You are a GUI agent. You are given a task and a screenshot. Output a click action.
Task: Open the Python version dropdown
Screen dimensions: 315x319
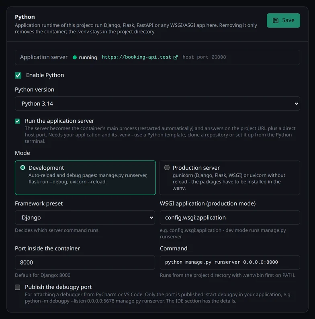tap(157, 104)
